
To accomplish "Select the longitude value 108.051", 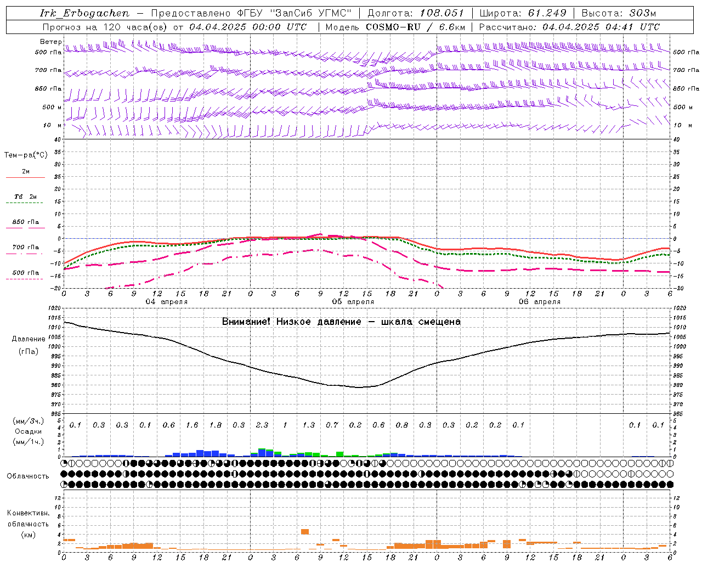I will [442, 13].
